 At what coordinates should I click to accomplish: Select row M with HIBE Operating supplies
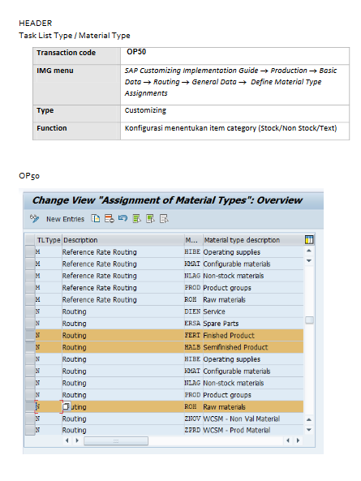[x=30, y=251]
